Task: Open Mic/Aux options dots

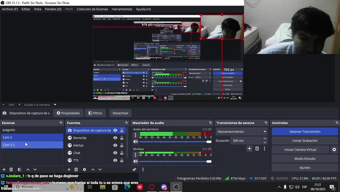Action: tap(135, 155)
